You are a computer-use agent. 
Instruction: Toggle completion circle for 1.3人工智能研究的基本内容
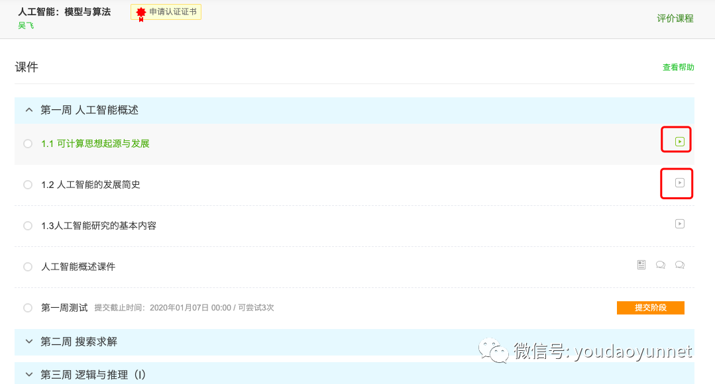pos(28,226)
